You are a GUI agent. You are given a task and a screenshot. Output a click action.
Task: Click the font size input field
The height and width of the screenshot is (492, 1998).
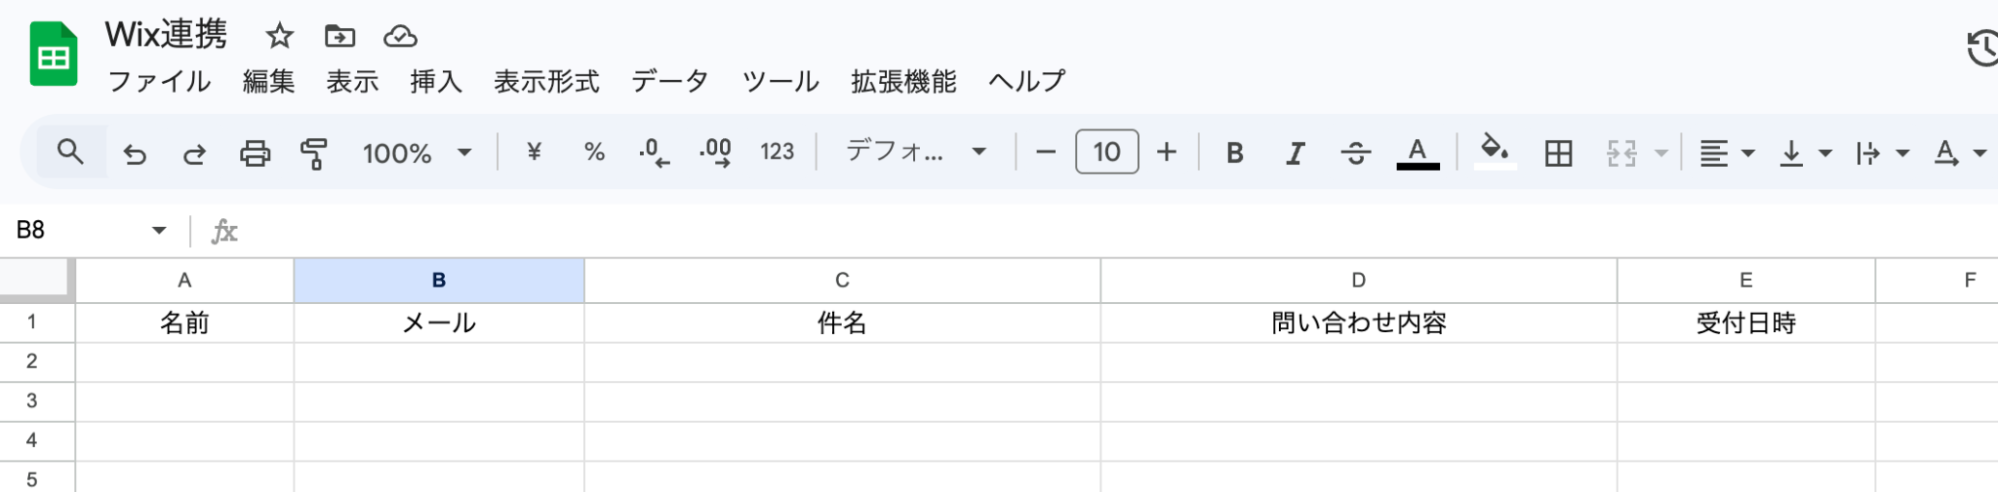1106,152
